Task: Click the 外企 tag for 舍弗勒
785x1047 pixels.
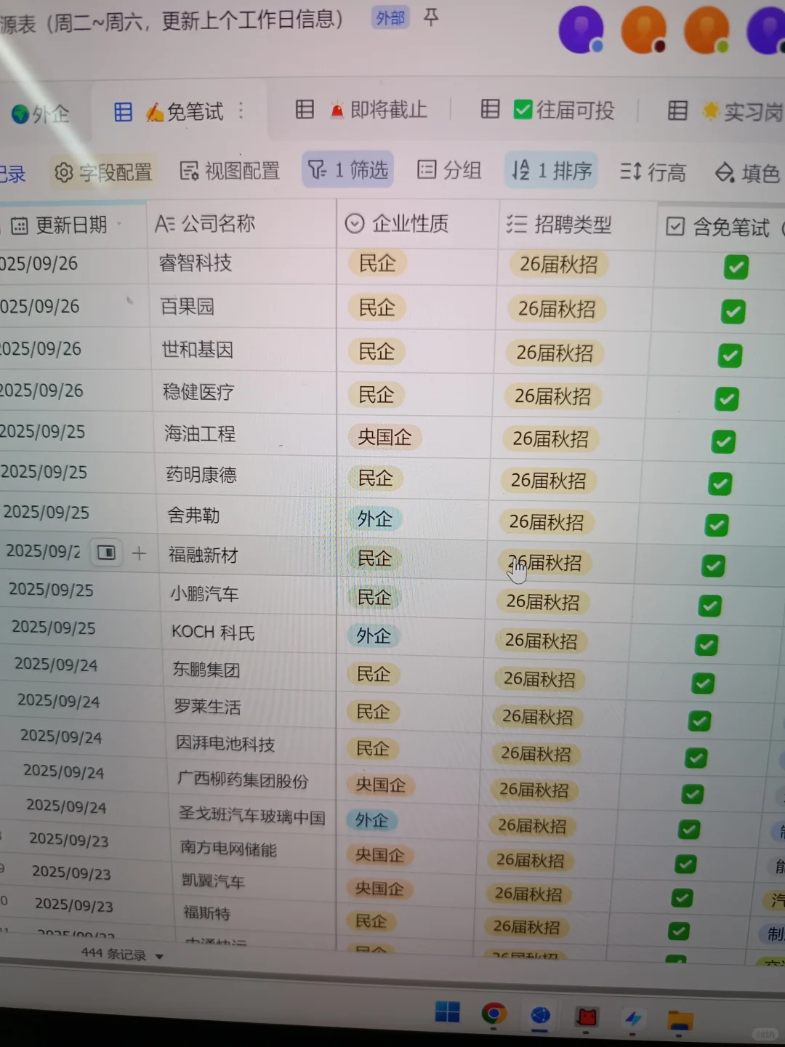Action: click(x=374, y=519)
